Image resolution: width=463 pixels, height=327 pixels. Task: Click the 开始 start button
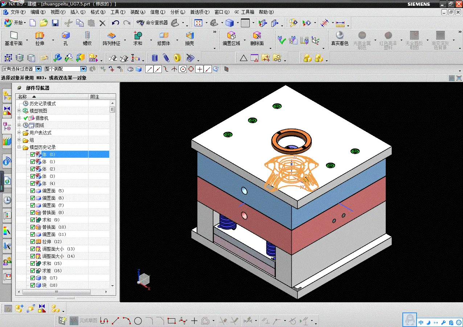15,23
